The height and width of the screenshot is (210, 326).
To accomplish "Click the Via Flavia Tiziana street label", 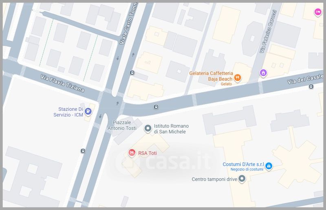I will pos(62,83).
